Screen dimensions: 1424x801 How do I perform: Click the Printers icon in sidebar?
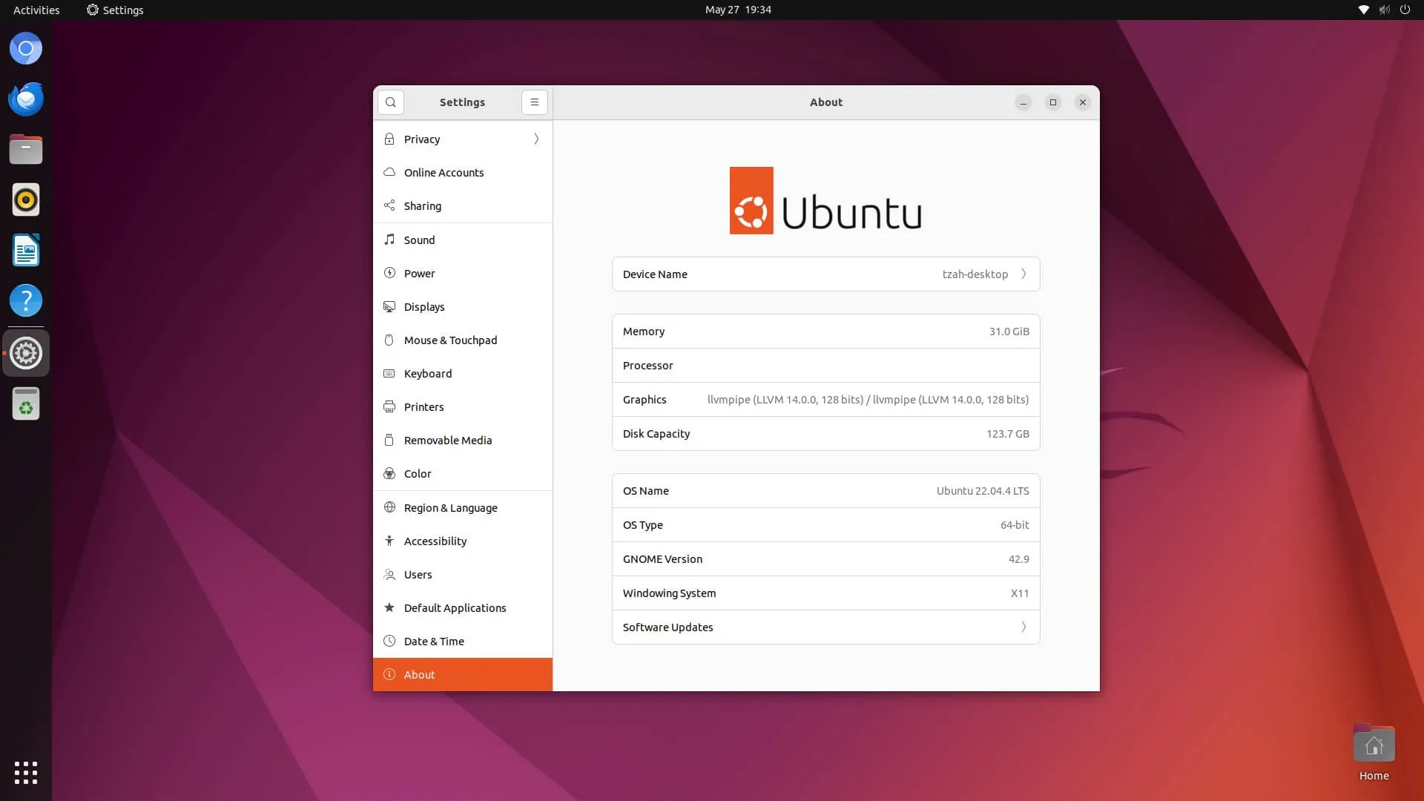tap(389, 406)
